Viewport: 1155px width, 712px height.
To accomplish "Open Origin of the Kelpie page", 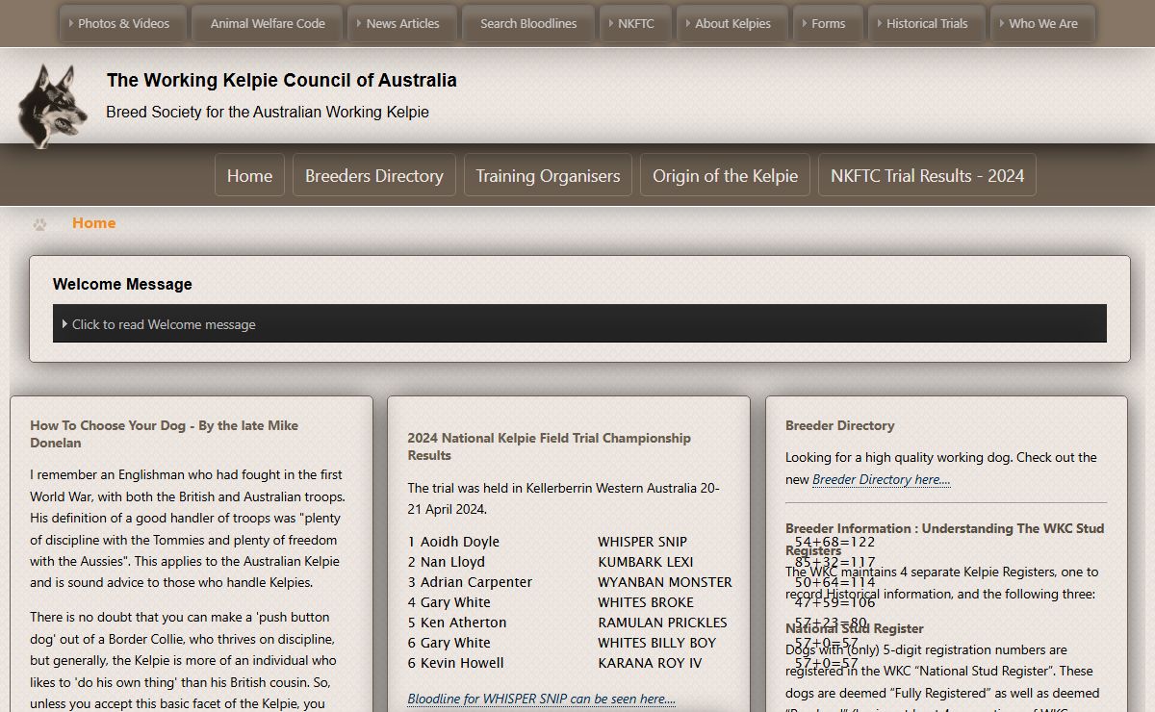I will click(x=725, y=175).
